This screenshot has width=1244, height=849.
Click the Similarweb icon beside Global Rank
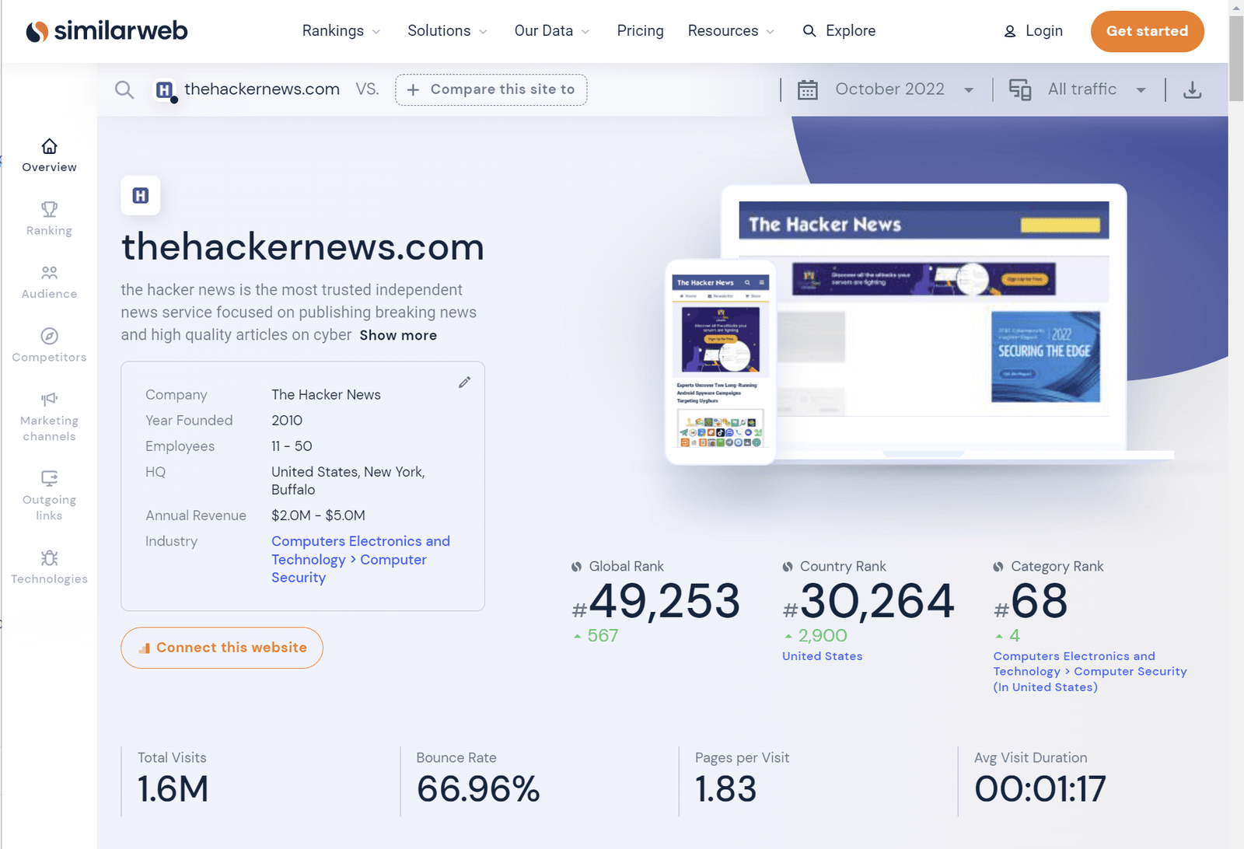(x=576, y=567)
